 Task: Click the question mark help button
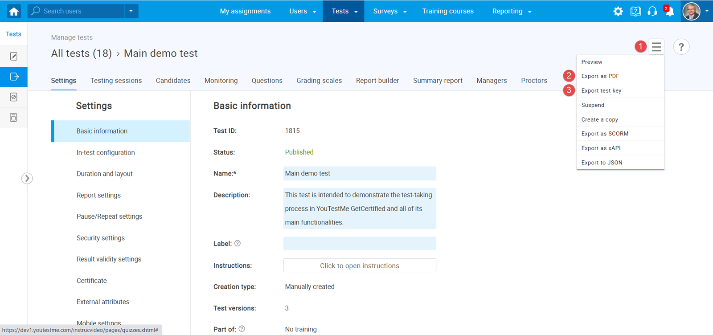[x=681, y=47]
